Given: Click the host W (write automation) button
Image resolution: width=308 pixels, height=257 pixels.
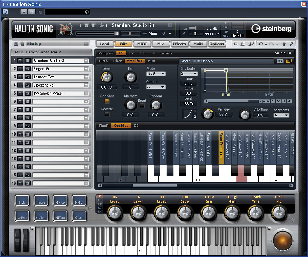Looking at the screenshot, I should pyautogui.click(x=32, y=12).
